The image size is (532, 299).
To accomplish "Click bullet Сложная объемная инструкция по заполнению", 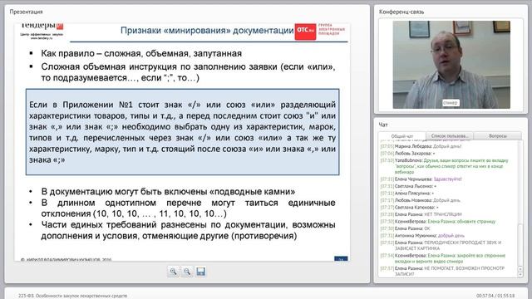I will 189,72.
